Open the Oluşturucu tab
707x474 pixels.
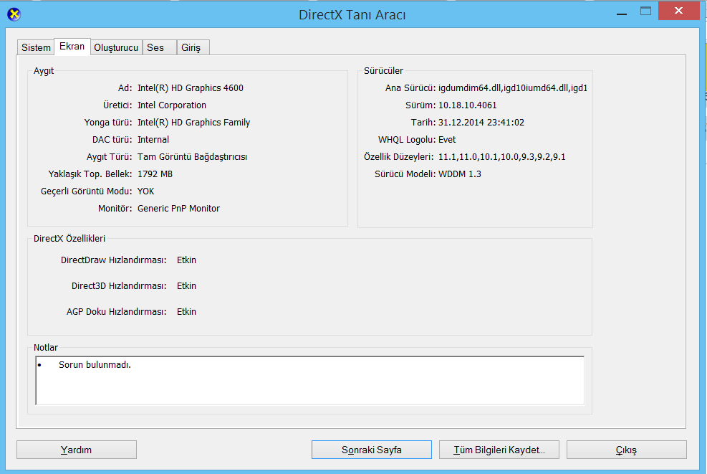116,47
